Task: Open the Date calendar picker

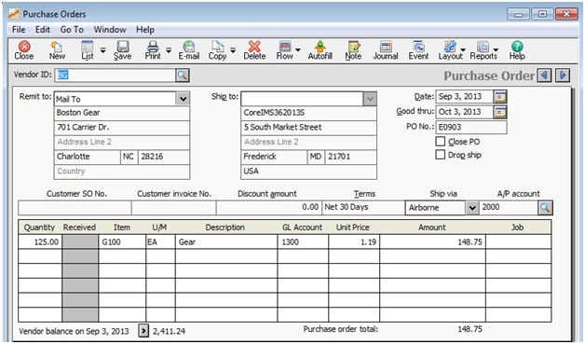Action: tap(500, 97)
